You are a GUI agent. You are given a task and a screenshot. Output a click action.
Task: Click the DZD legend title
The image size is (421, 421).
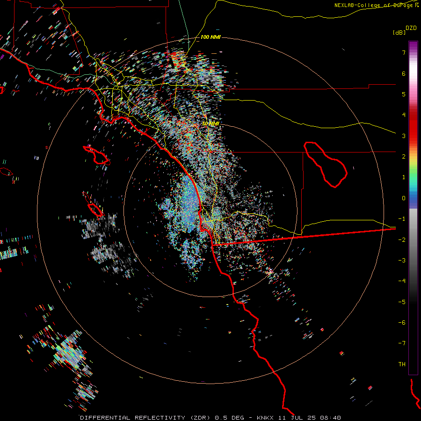[411, 28]
